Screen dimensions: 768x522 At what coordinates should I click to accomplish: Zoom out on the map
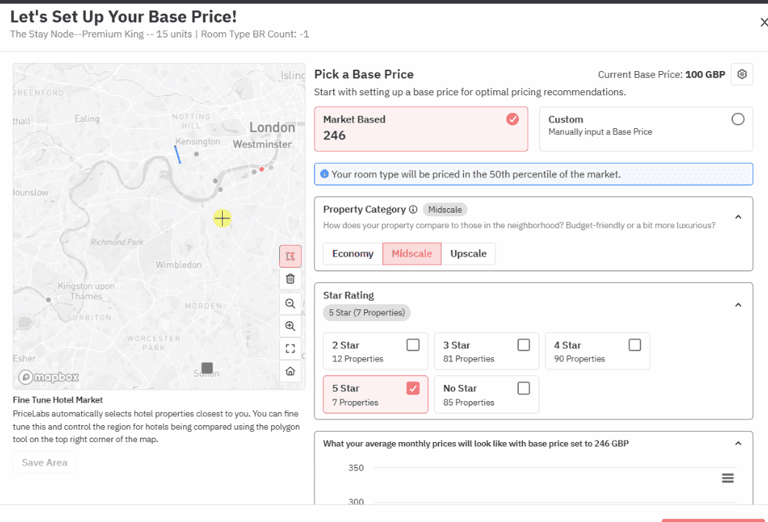289,303
